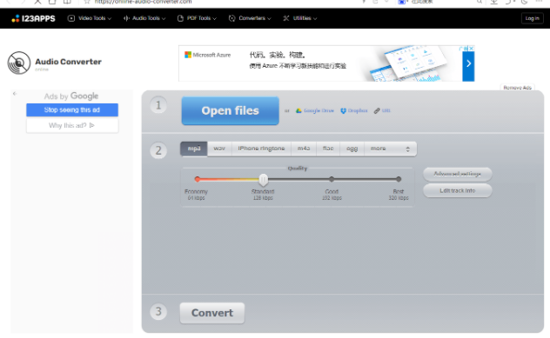
Task: Click the Azure ad headline text
Action: pyautogui.click(x=277, y=55)
